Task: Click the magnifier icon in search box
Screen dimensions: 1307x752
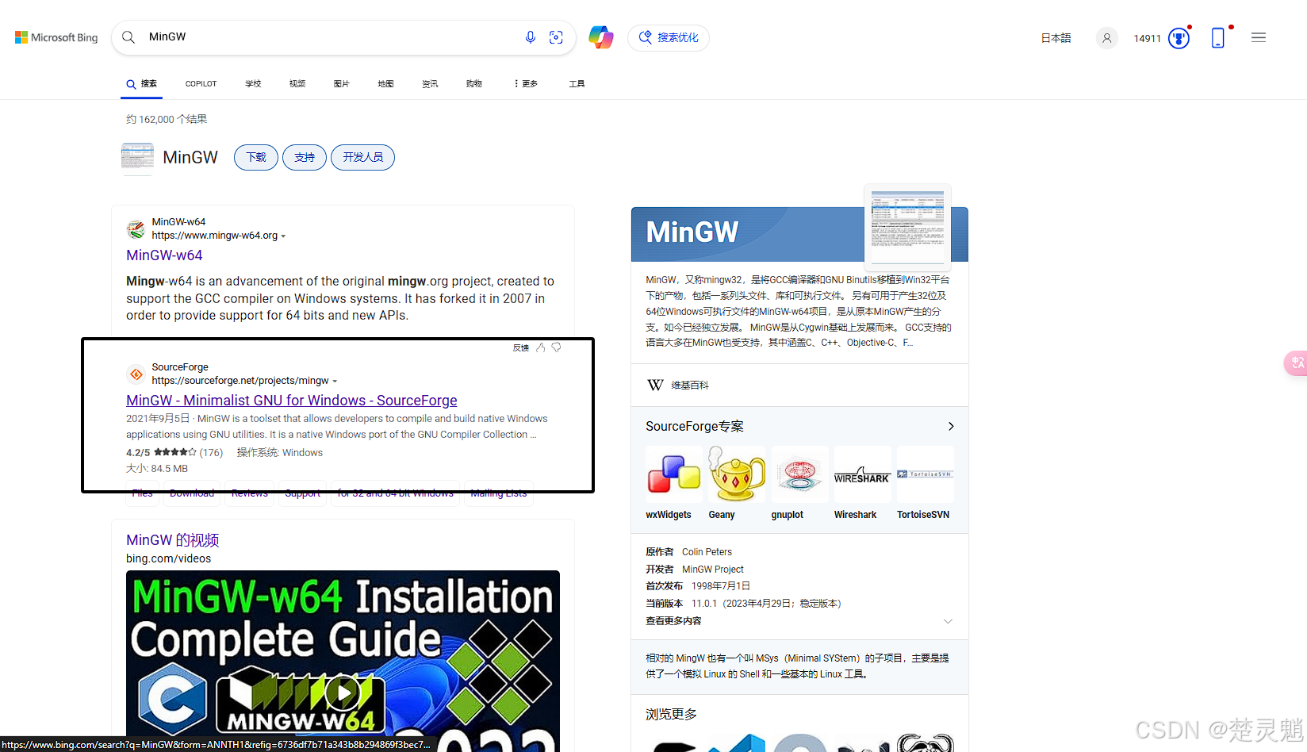Action: (x=128, y=37)
